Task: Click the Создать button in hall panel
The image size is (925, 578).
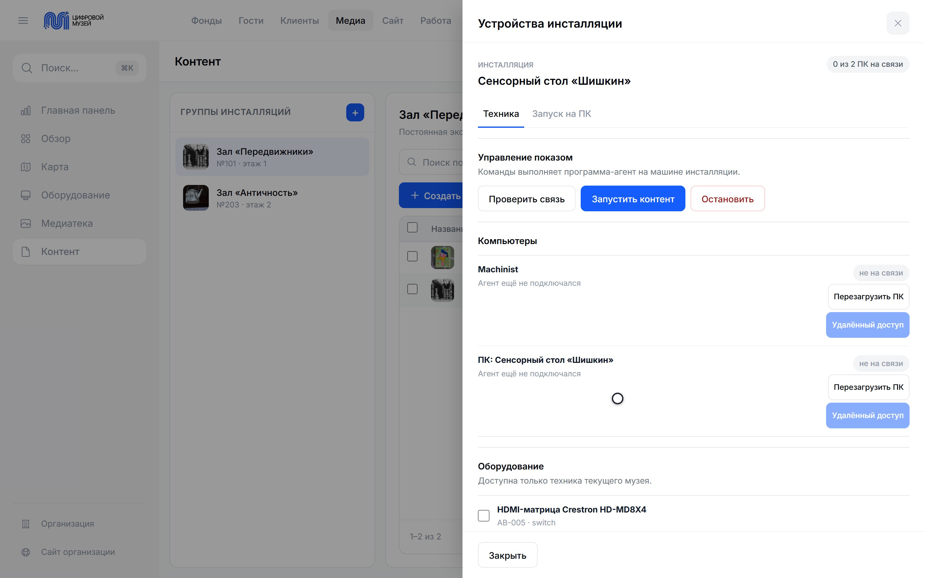Action: click(431, 196)
